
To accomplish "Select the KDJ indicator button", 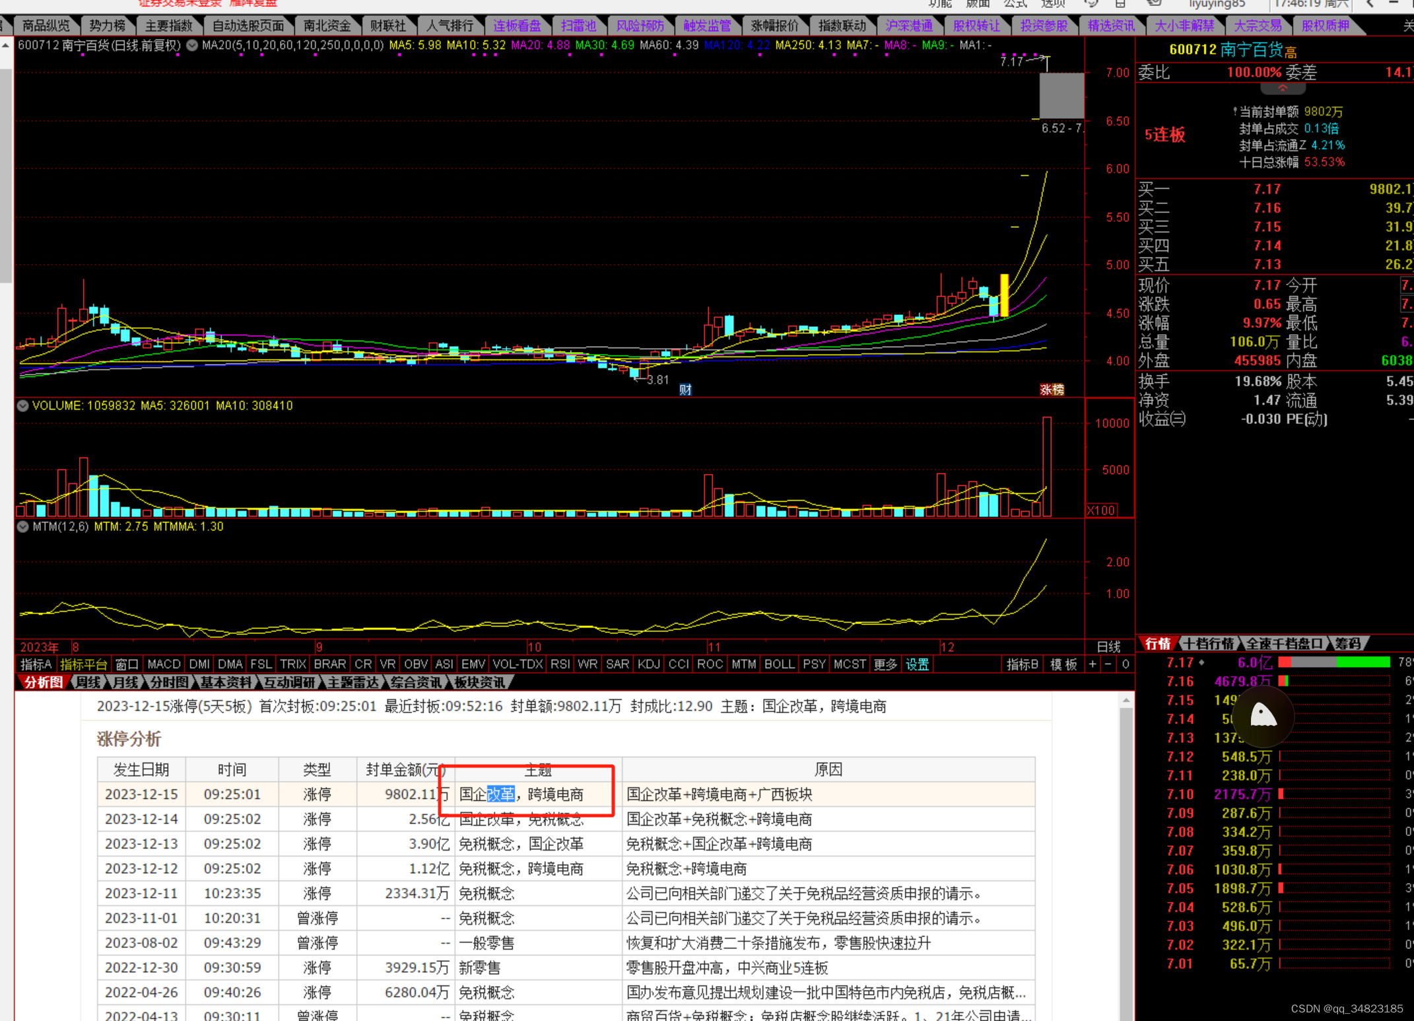I will point(648,664).
